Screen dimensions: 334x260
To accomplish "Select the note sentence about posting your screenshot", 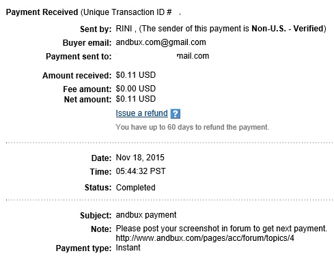I will 221,229.
